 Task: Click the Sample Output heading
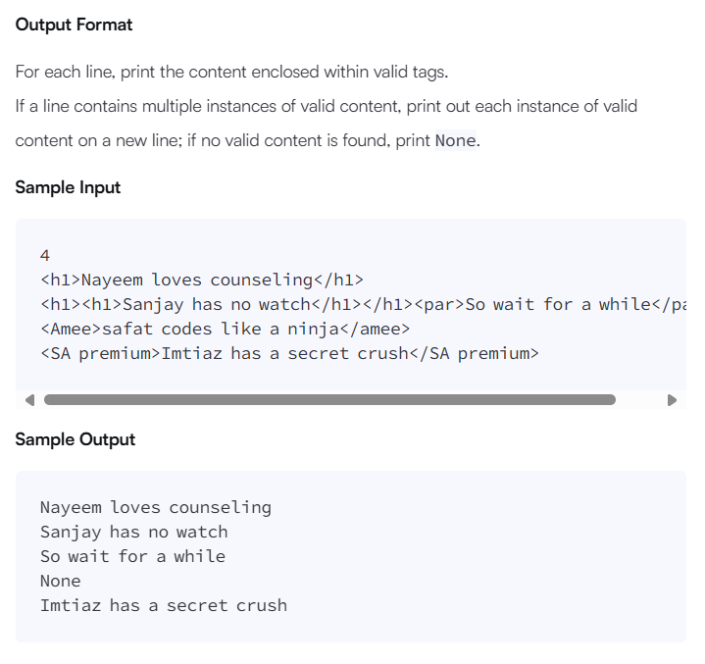click(x=75, y=439)
